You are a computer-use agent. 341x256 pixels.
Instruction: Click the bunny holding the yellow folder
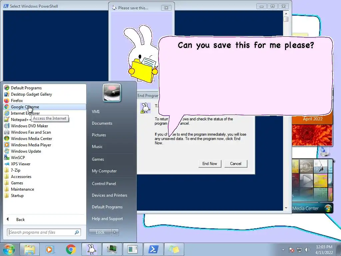[x=143, y=54]
